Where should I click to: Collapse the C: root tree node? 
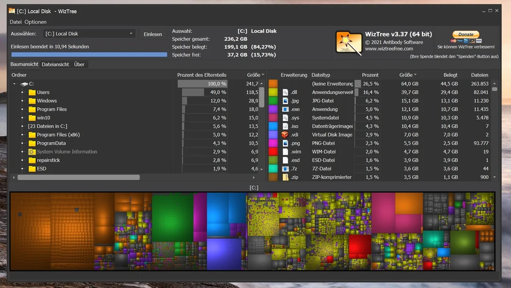[14, 84]
